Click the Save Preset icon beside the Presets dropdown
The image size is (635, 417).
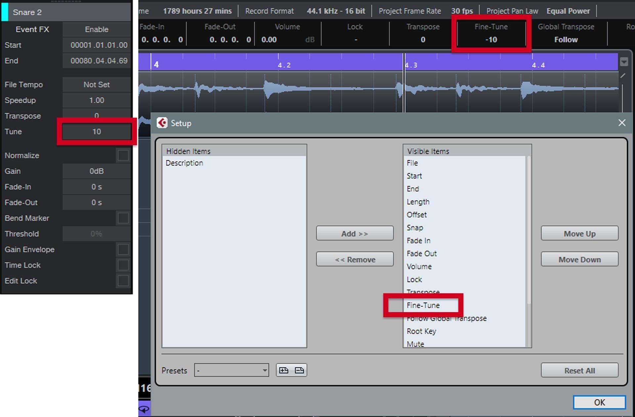pos(283,370)
